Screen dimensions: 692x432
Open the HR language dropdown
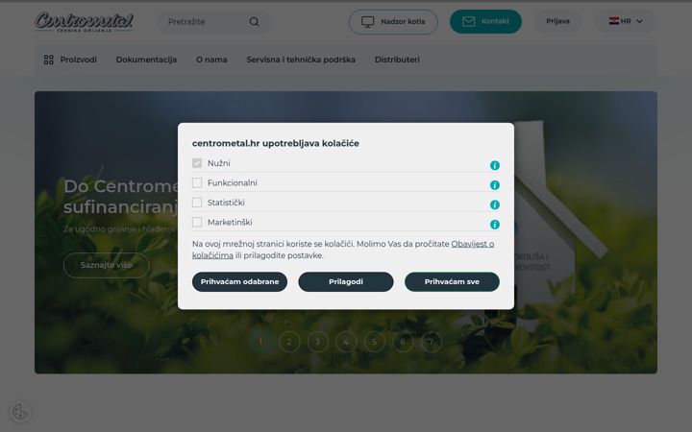(x=626, y=21)
